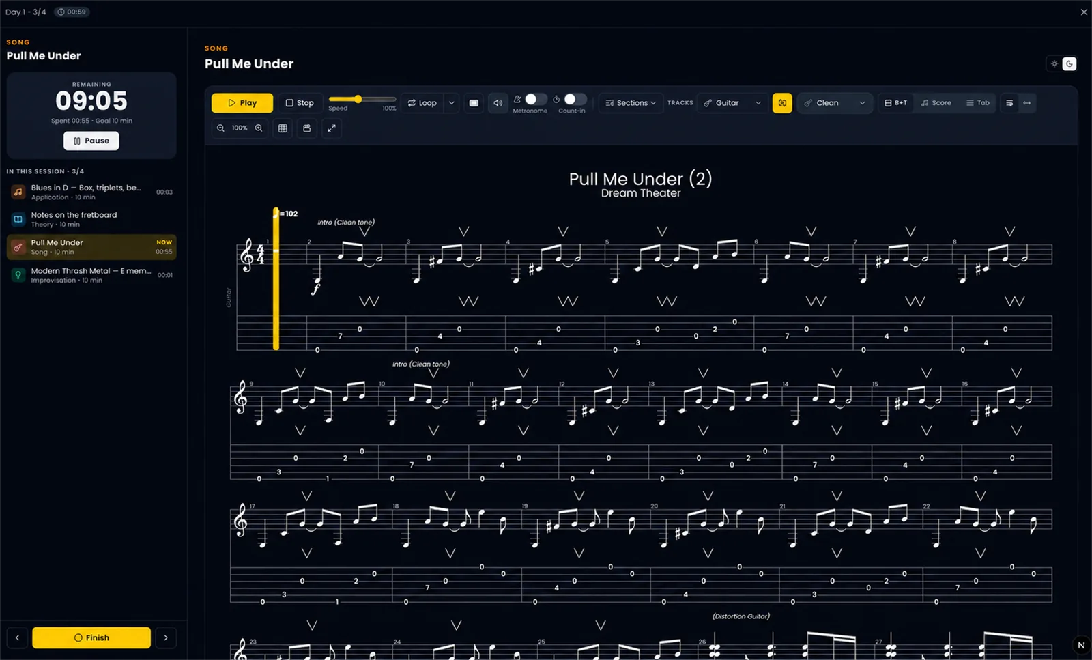Screen dimensions: 1092x660
Task: Click the N badge in bottom corner
Action: click(x=1081, y=645)
